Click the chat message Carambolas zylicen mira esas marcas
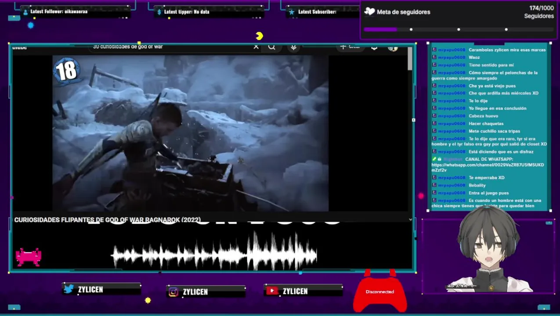The image size is (560, 316). click(x=507, y=50)
